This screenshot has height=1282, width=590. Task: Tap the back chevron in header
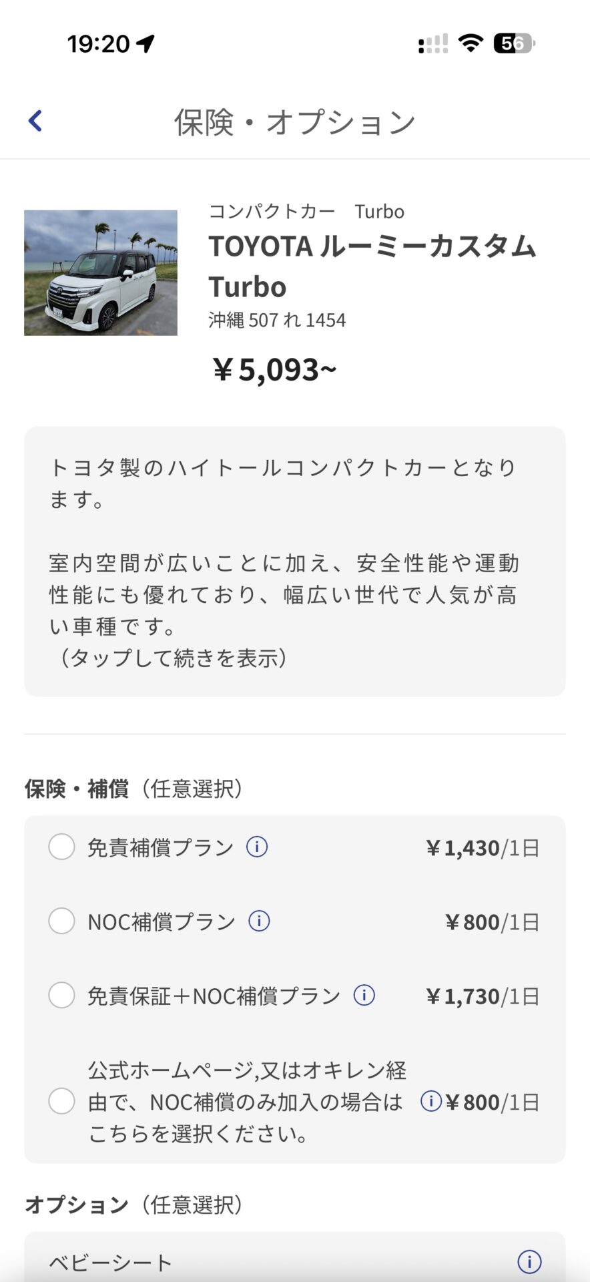click(35, 121)
